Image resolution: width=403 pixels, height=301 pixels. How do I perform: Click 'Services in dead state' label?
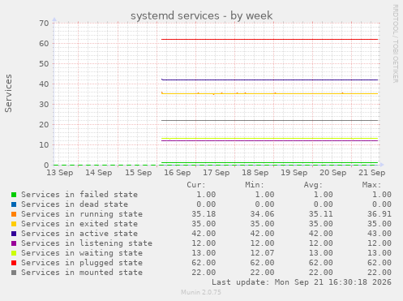tap(75, 204)
